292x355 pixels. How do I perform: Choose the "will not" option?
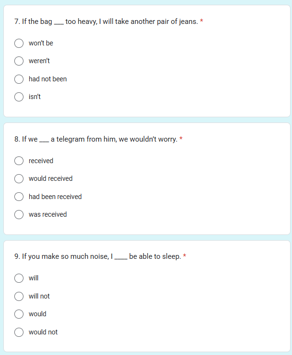19,296
